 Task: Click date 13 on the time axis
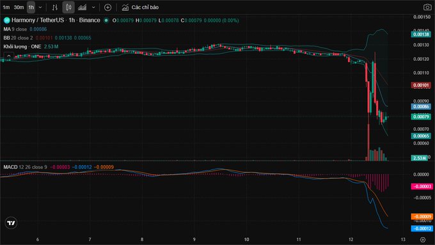tap(403, 239)
